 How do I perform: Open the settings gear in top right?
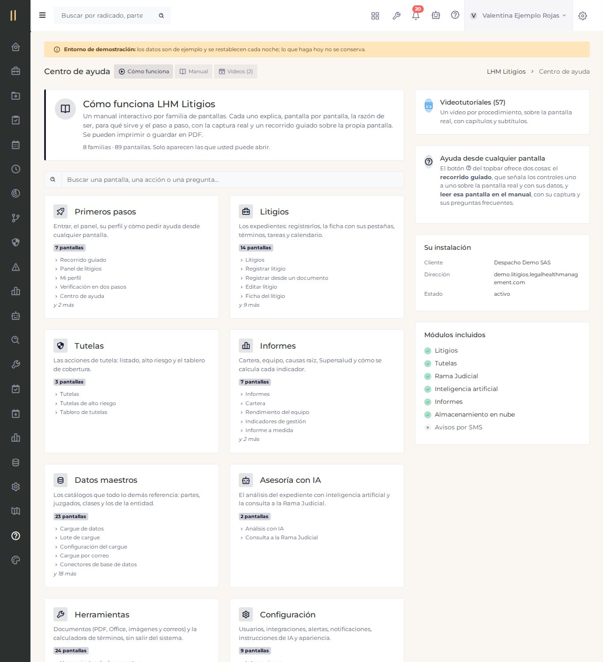pyautogui.click(x=583, y=15)
